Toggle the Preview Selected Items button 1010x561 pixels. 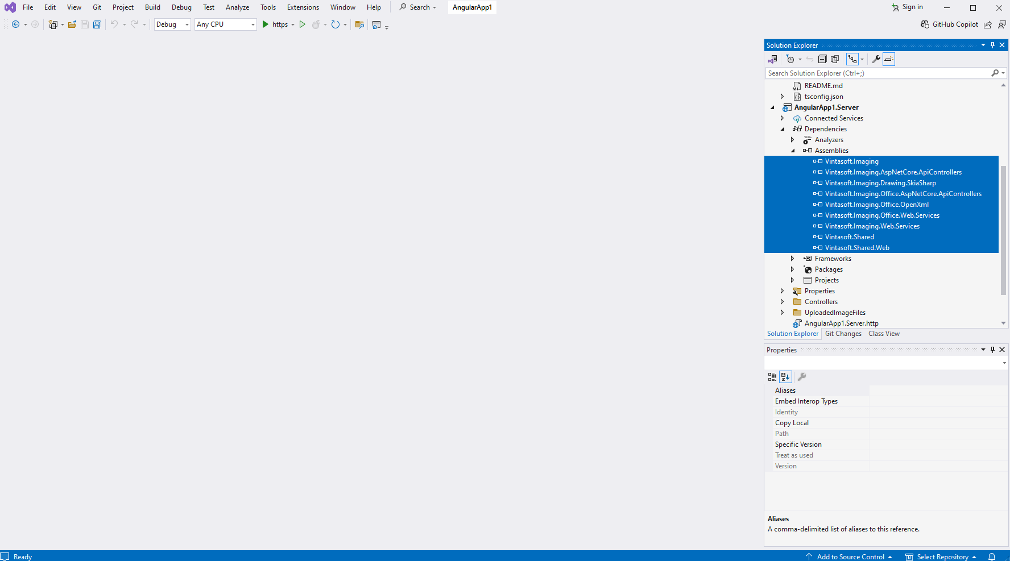pos(889,59)
